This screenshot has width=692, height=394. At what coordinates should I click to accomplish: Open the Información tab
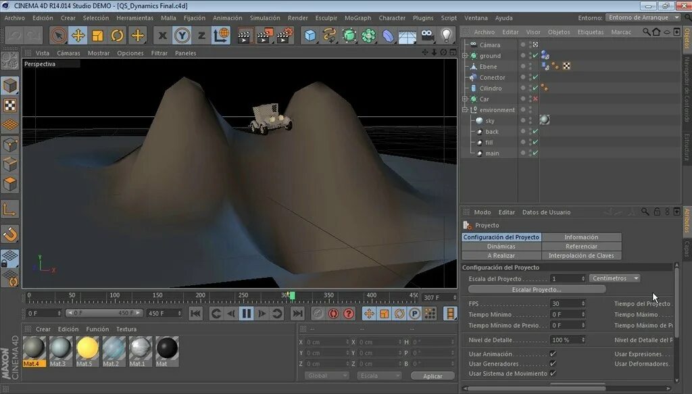pos(581,237)
